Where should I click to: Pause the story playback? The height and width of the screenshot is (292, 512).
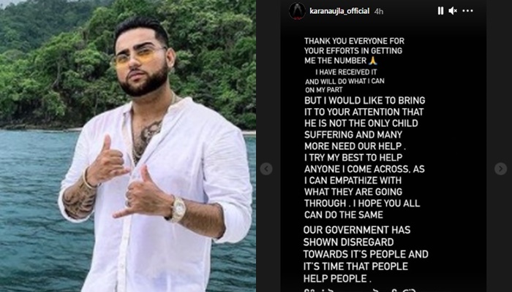pyautogui.click(x=440, y=11)
